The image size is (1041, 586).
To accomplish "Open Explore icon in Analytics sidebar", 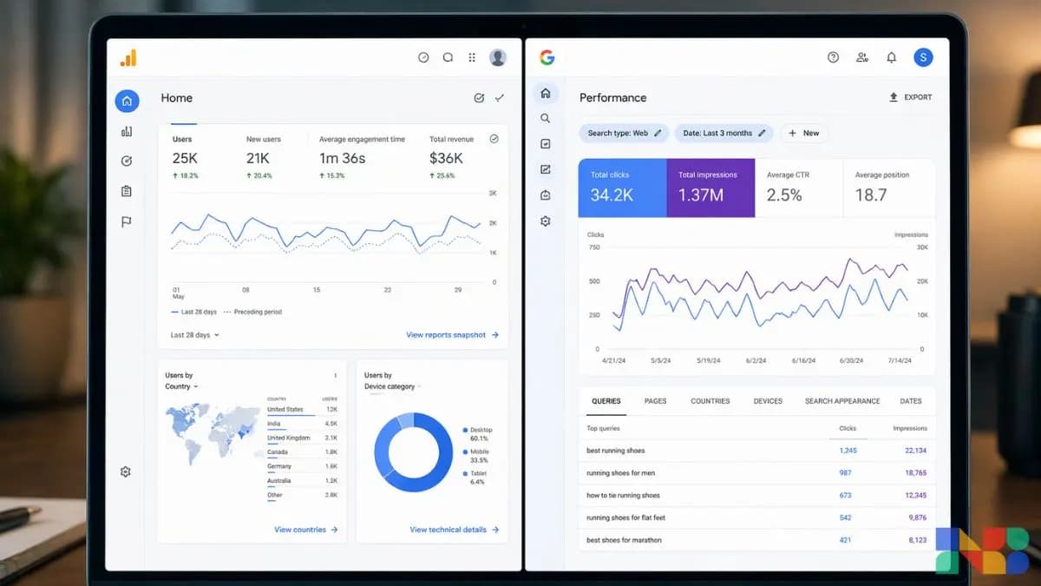I will pyautogui.click(x=127, y=161).
